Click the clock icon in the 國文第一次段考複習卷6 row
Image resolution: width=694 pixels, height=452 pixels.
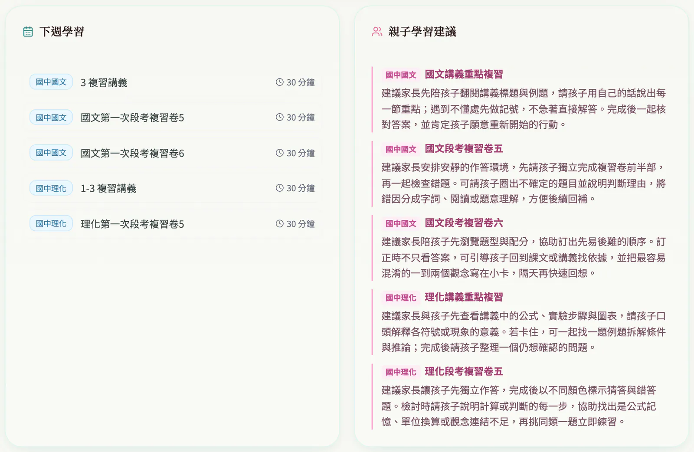[x=280, y=153]
